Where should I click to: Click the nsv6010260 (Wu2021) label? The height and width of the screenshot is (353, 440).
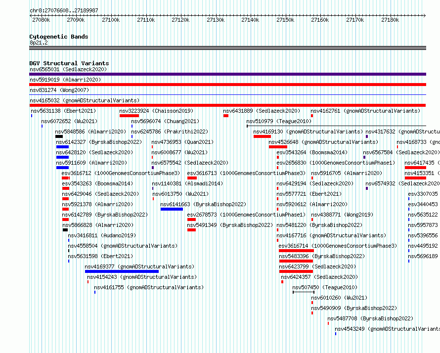pyautogui.click(x=339, y=298)
